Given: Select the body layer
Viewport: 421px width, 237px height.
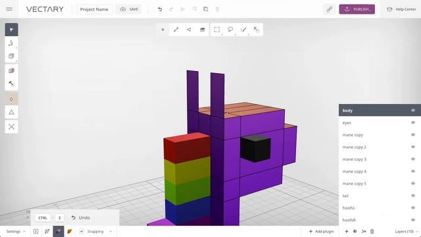Looking at the screenshot, I should 380,111.
